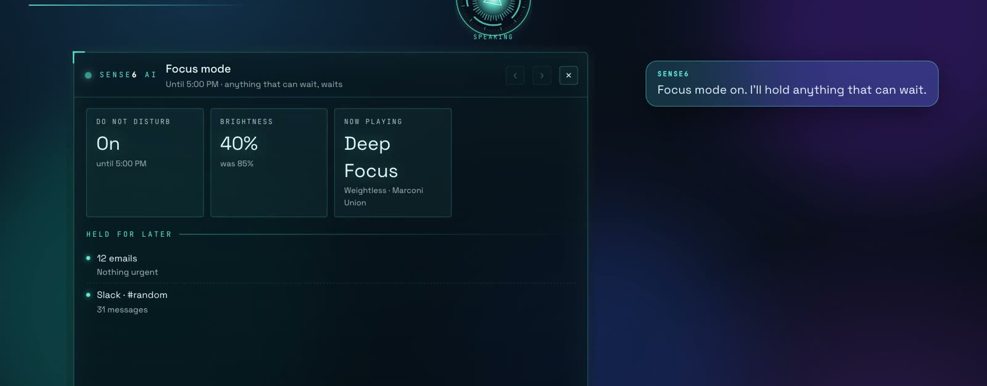
Task: Open the Now Playing Deep Focus card
Action: click(x=393, y=163)
